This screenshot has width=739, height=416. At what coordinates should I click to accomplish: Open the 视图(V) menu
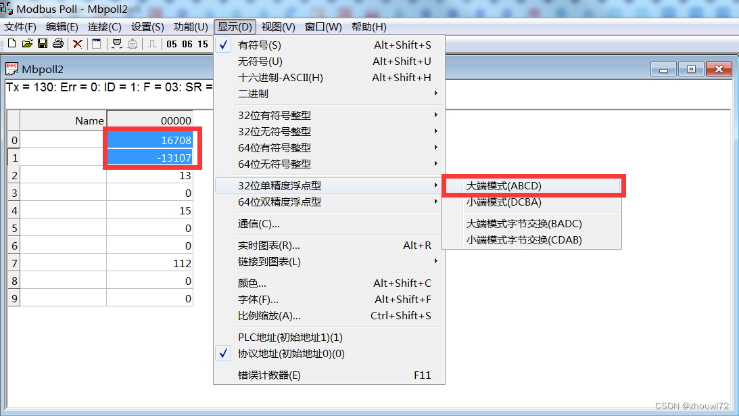[x=278, y=27]
